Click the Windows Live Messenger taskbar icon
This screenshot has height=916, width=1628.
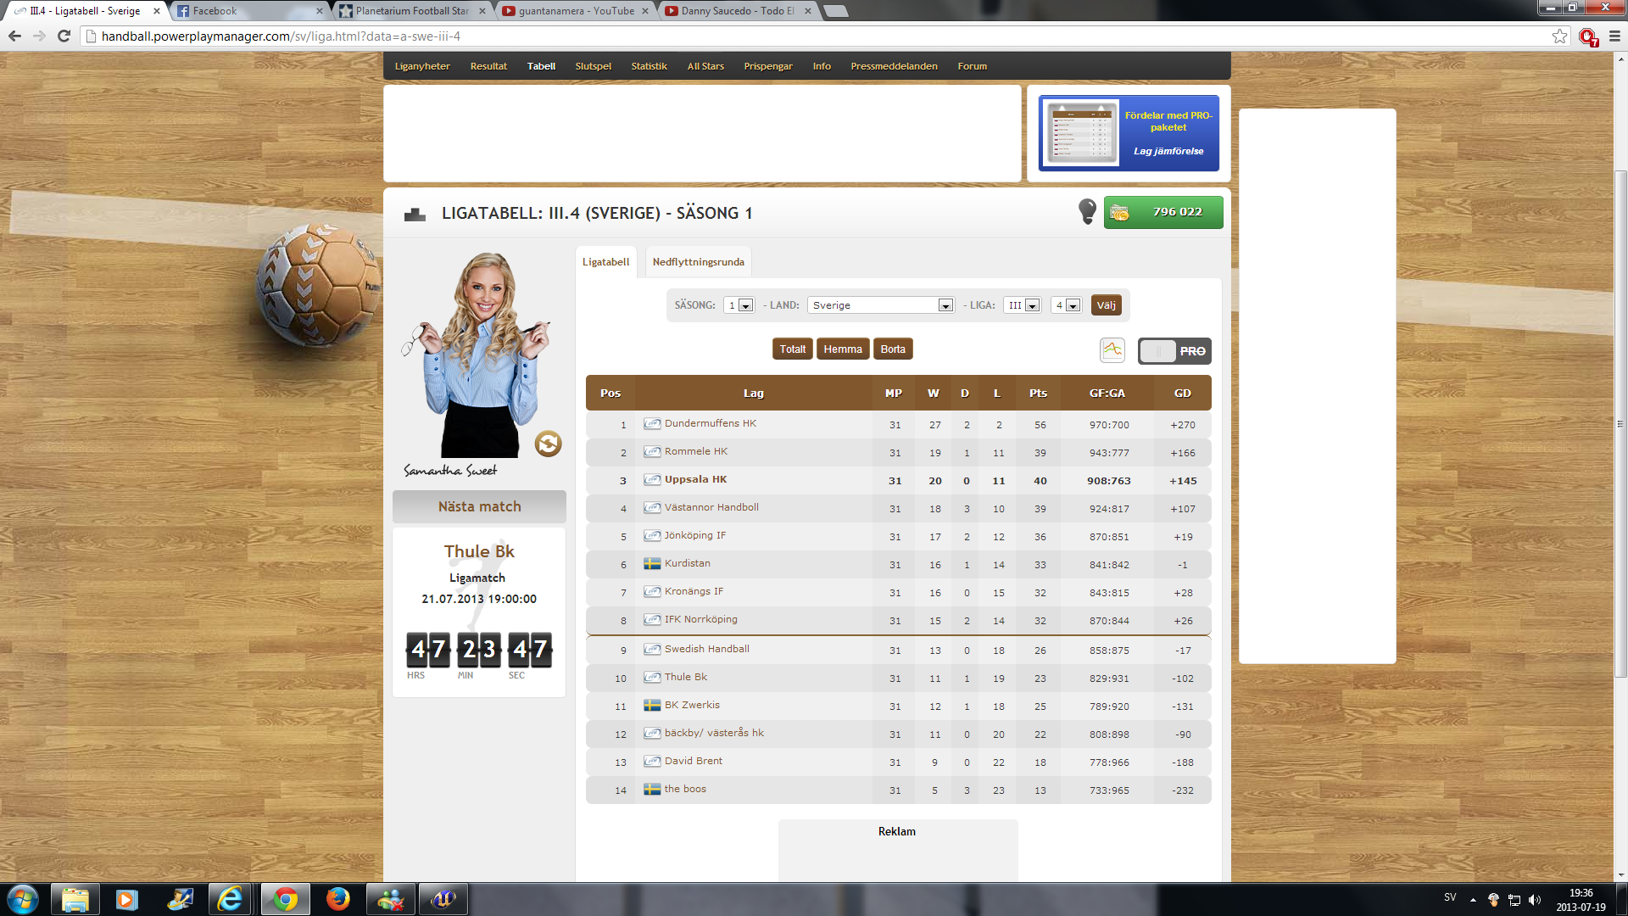click(391, 899)
